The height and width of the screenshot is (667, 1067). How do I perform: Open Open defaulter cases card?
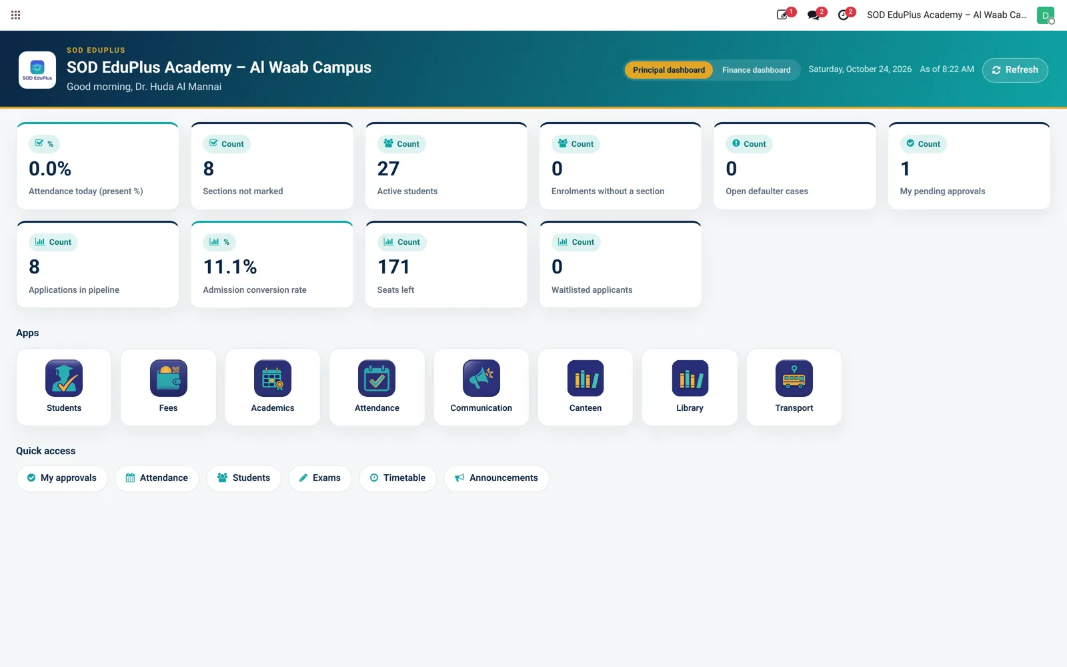click(x=795, y=166)
